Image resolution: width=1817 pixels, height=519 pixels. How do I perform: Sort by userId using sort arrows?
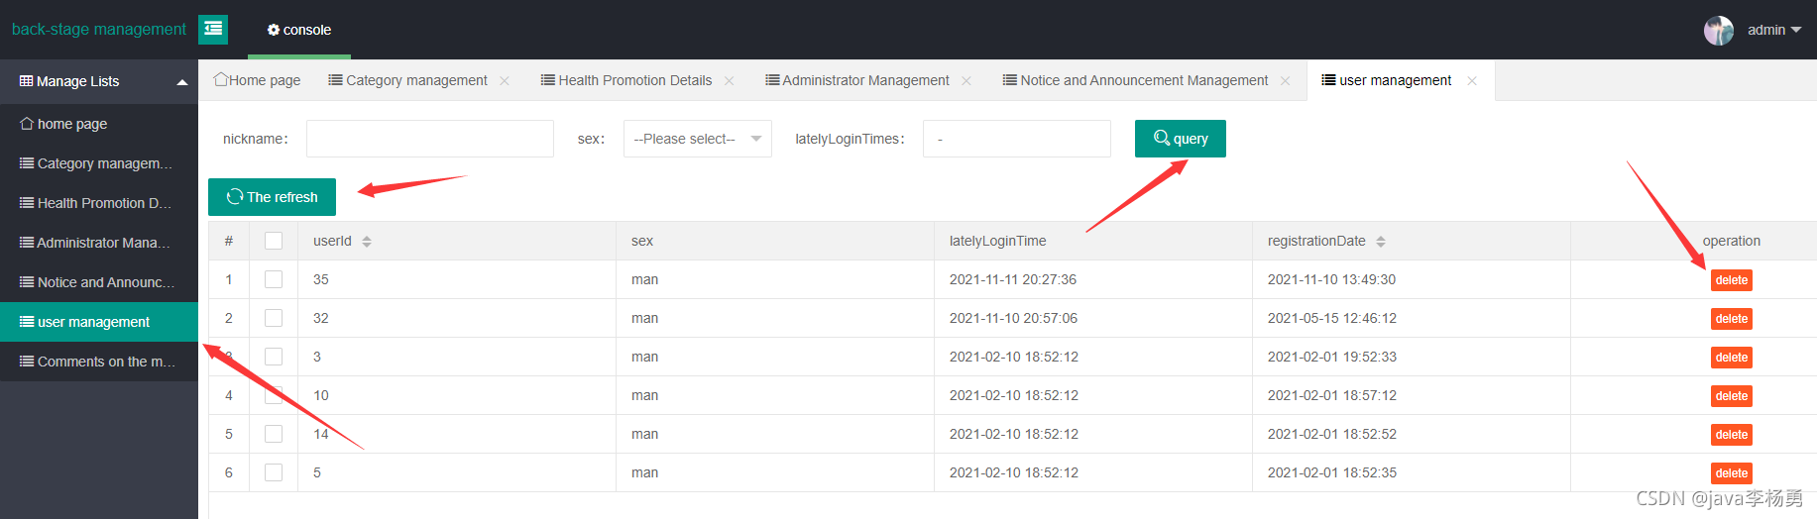(367, 241)
